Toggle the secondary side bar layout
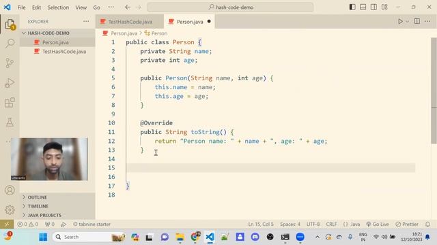The width and height of the screenshot is (437, 245). pos(373,7)
